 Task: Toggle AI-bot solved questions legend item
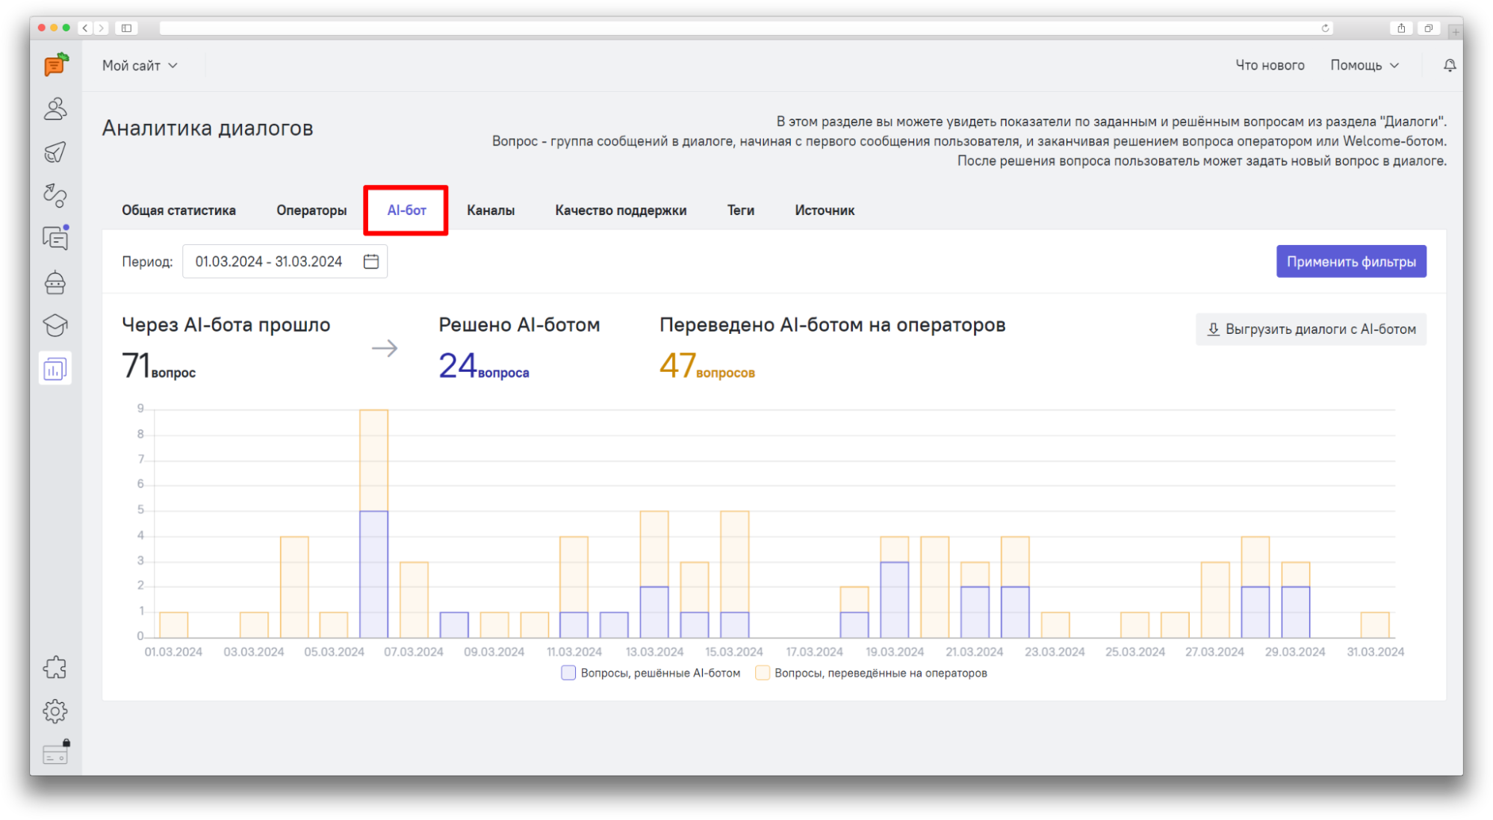click(651, 673)
